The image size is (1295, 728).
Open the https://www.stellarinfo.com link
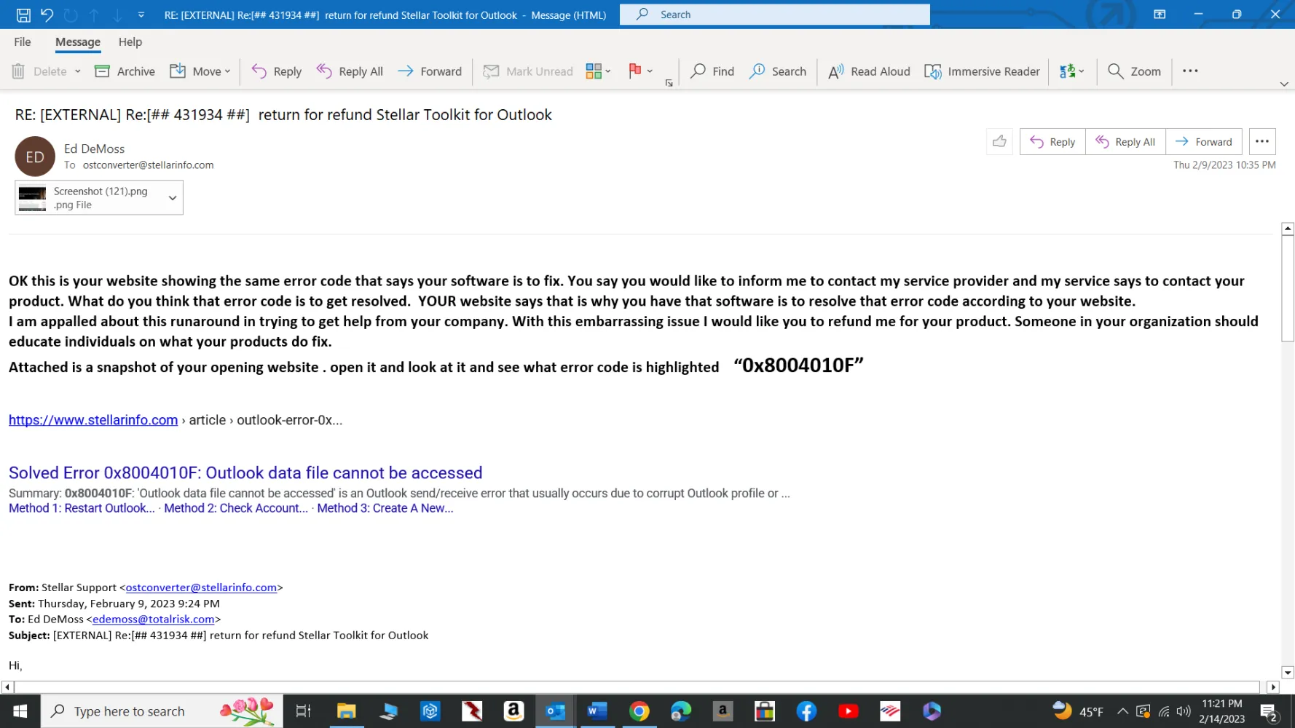[93, 420]
